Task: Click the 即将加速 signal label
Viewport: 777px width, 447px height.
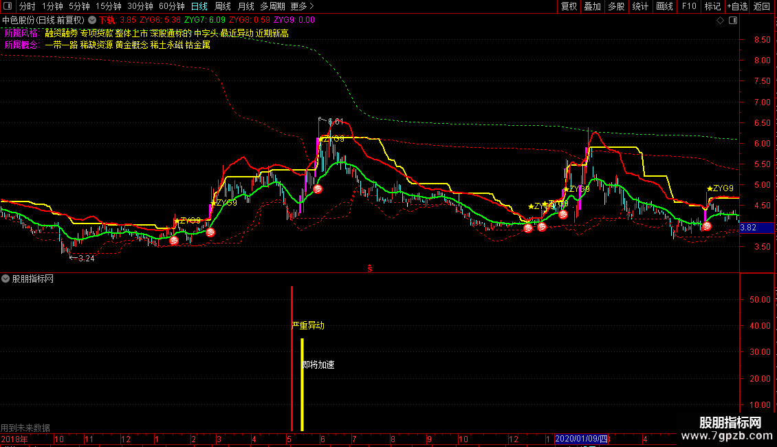Action: click(318, 364)
